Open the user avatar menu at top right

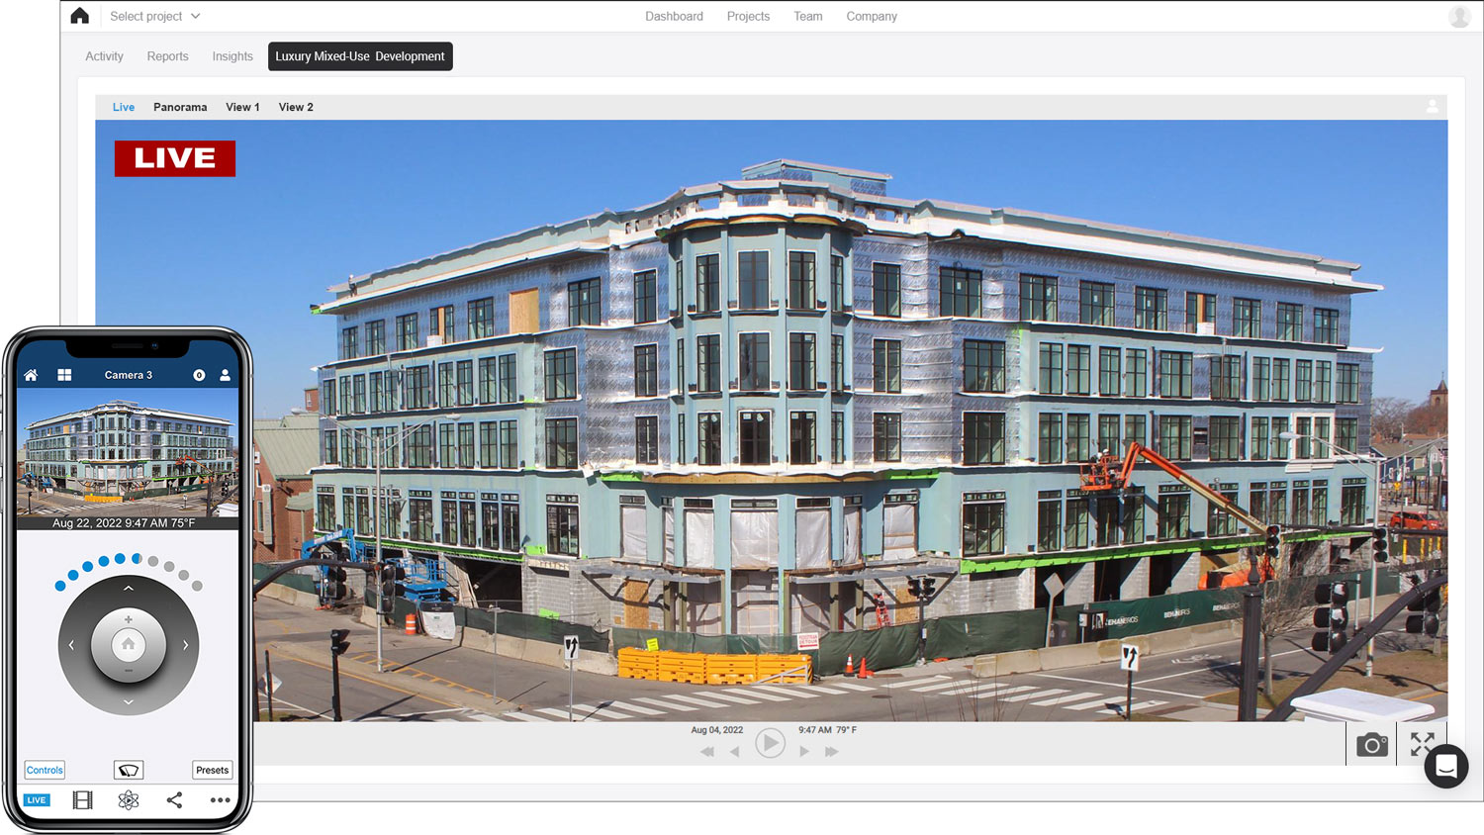click(x=1459, y=16)
